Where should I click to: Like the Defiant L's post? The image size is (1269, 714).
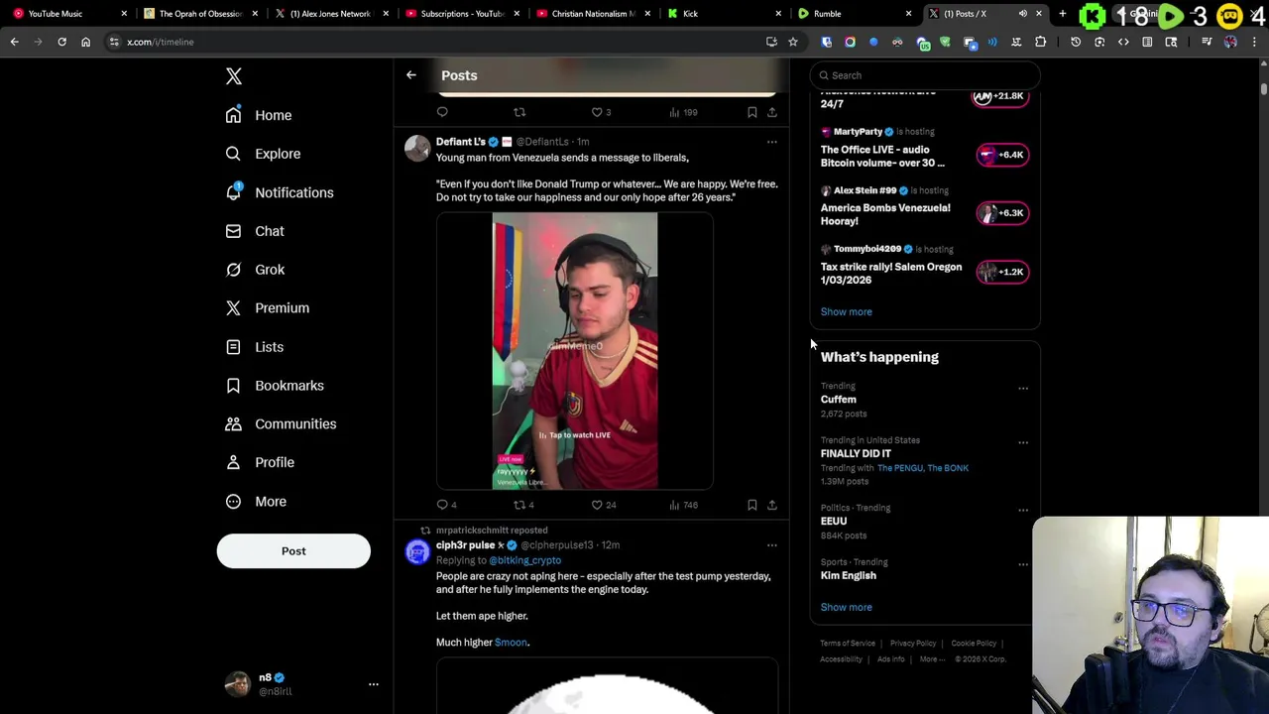pos(597,505)
